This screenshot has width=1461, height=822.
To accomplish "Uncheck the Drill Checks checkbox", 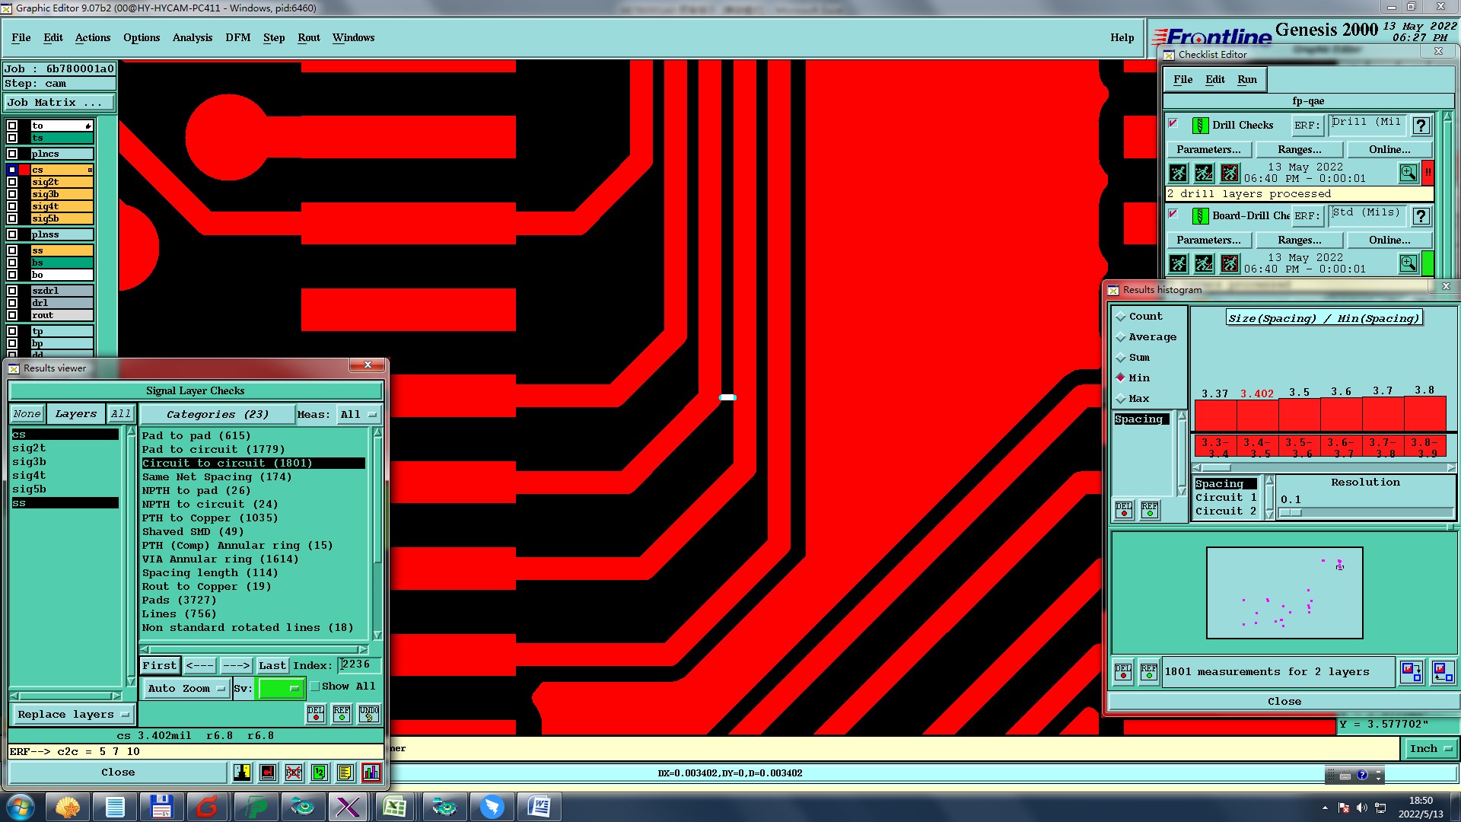I will [1173, 123].
